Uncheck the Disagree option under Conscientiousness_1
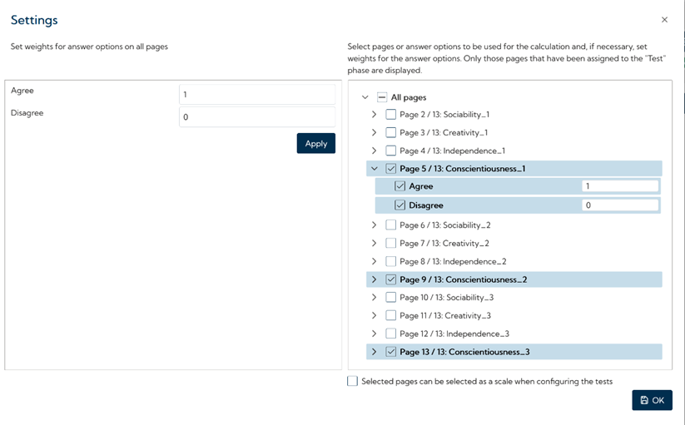The width and height of the screenshot is (685, 425). tap(400, 205)
